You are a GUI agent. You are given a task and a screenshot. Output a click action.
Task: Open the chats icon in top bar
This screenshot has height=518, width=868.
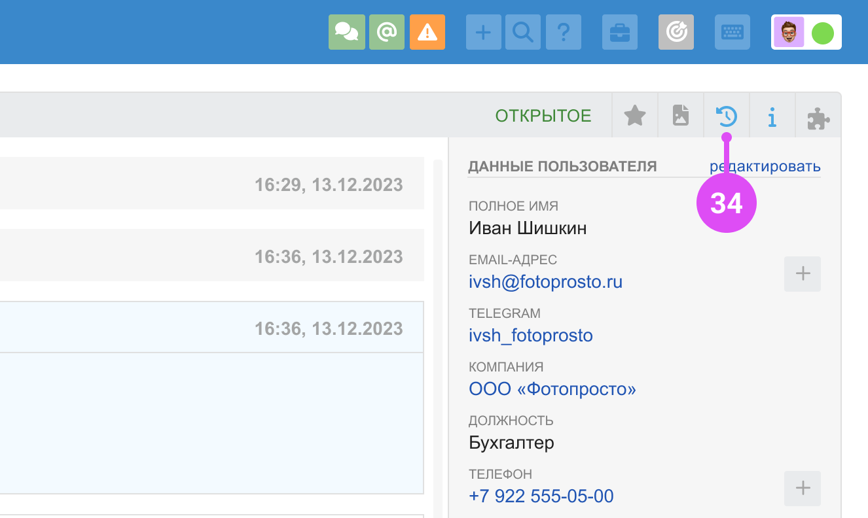(x=346, y=32)
